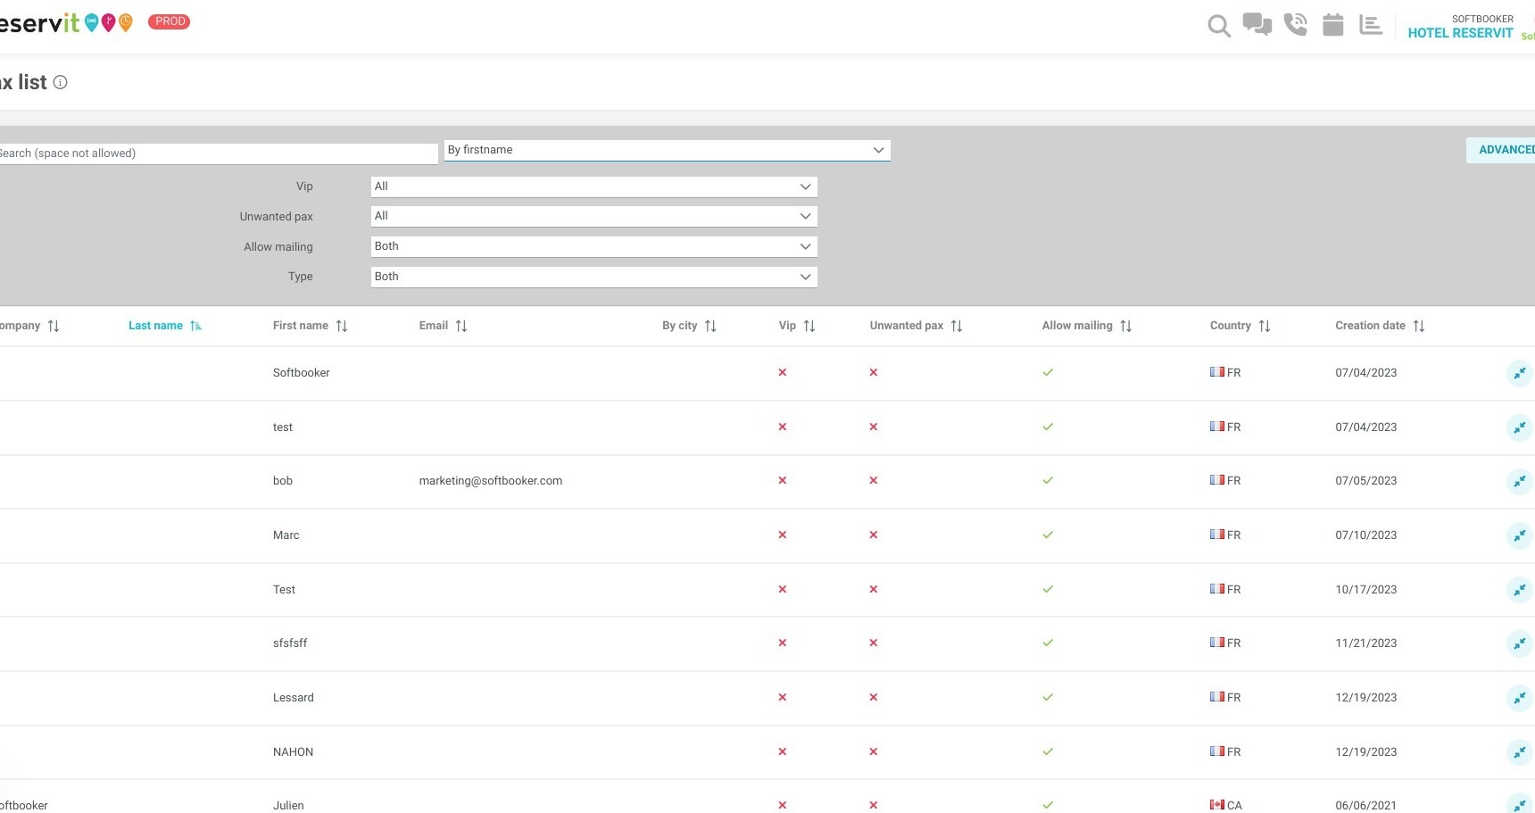Click Unwanted pax cross on Lessard row
The height and width of the screenshot is (813, 1535).
point(874,698)
